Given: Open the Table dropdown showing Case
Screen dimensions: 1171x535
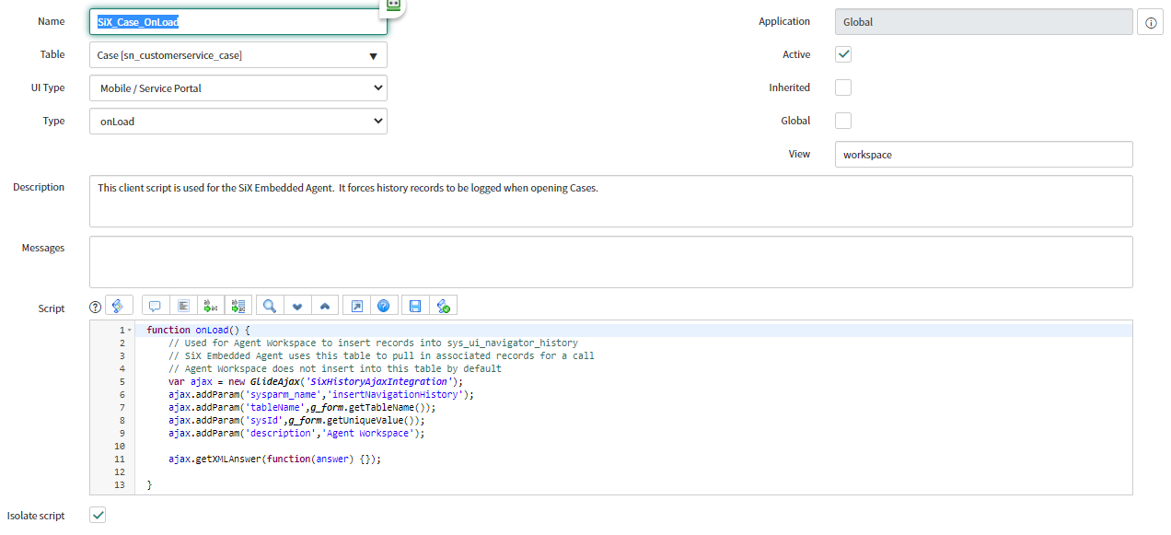Looking at the screenshot, I should pyautogui.click(x=238, y=55).
